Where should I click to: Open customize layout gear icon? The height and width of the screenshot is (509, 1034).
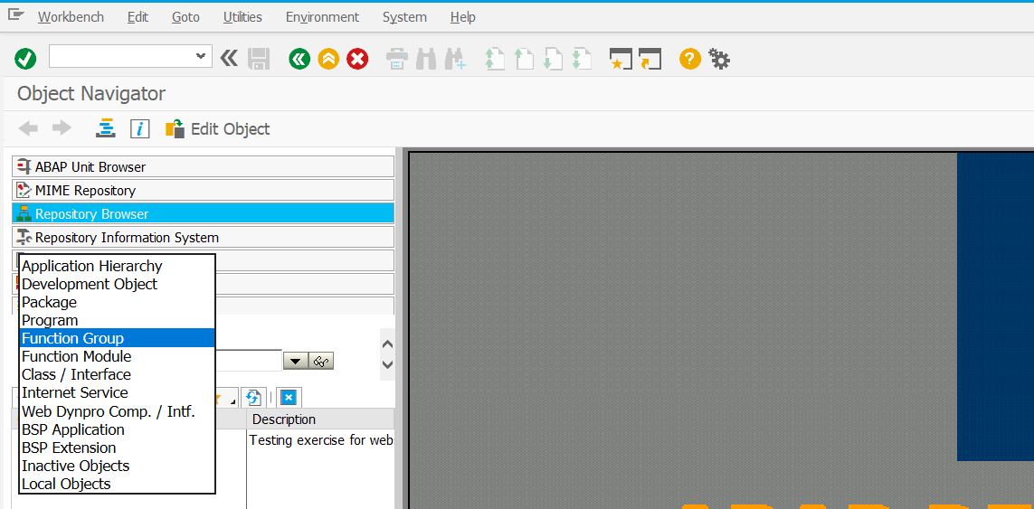point(719,59)
